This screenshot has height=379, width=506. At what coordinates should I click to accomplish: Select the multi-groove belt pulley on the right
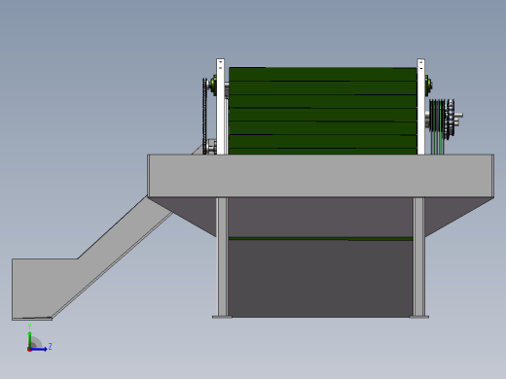point(437,116)
